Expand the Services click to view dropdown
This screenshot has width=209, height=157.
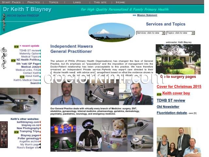(151, 33)
